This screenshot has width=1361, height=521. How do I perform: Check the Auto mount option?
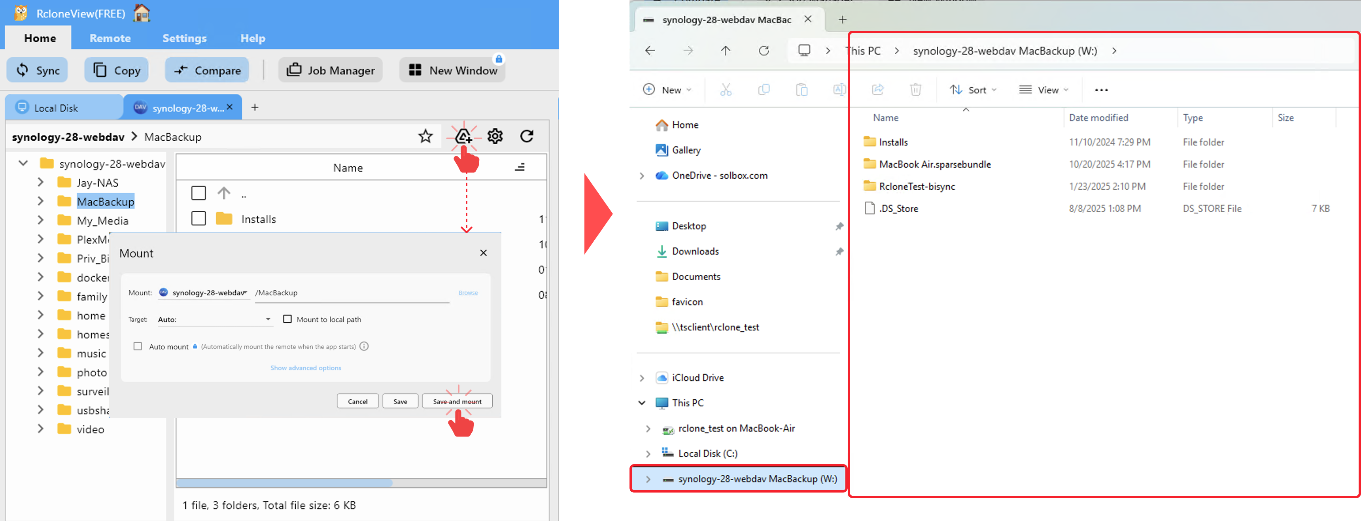tap(138, 346)
